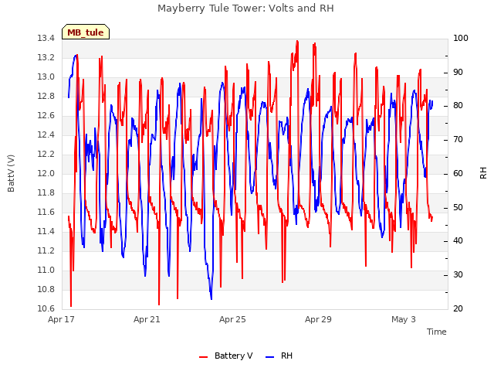Click the 11.8 voltage tick label

pos(46,192)
